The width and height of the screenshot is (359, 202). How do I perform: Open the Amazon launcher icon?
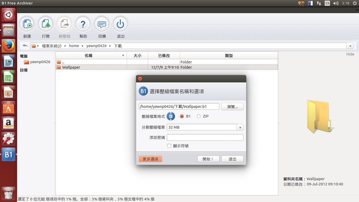pos(9,124)
